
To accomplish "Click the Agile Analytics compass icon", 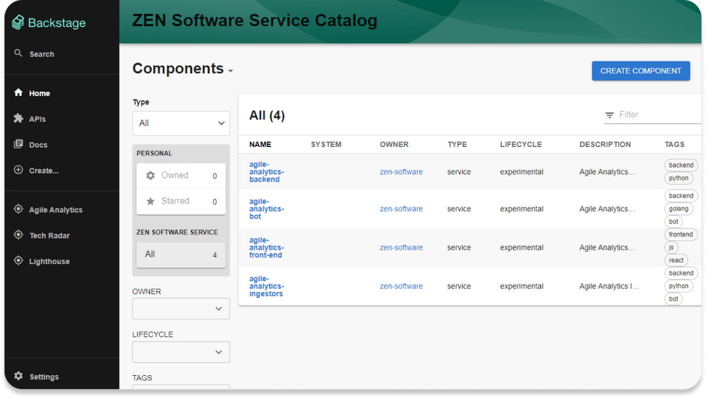I will click(x=18, y=209).
